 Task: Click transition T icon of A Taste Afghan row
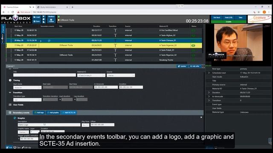click(115, 35)
